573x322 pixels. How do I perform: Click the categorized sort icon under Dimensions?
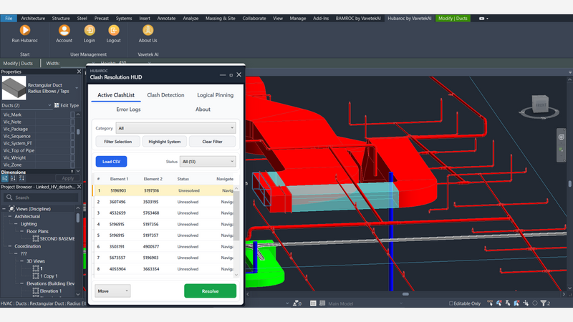click(x=5, y=178)
